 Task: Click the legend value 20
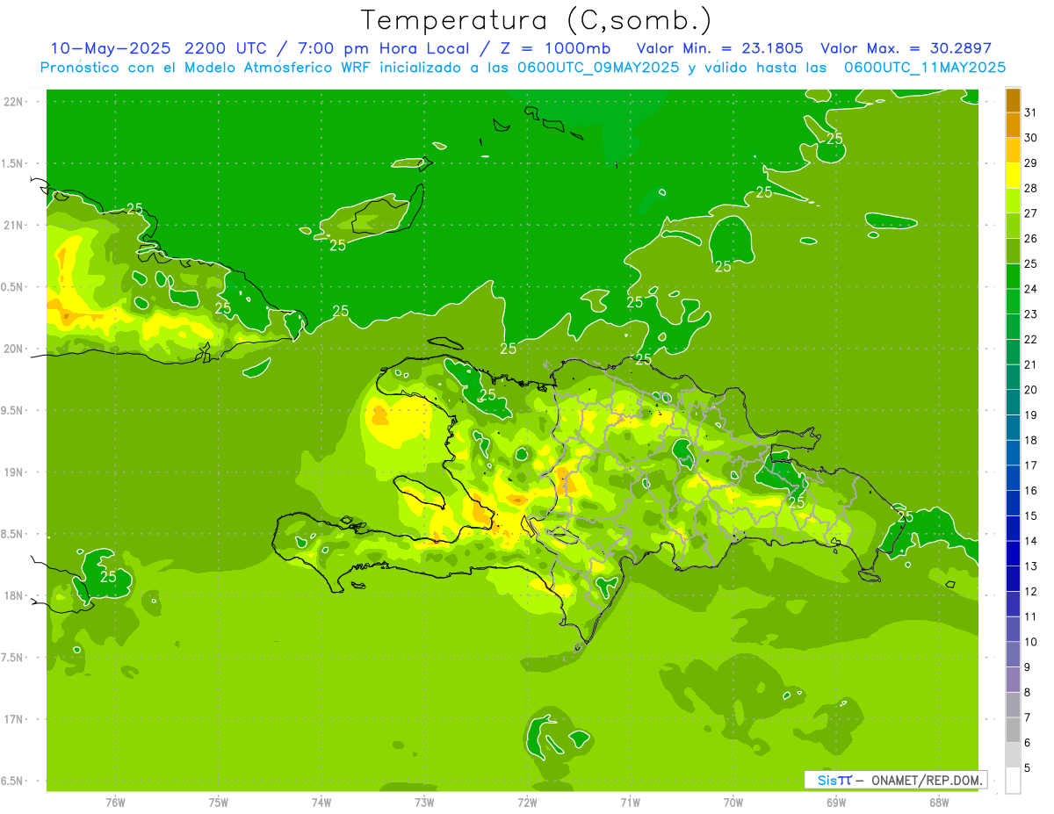(x=1030, y=390)
